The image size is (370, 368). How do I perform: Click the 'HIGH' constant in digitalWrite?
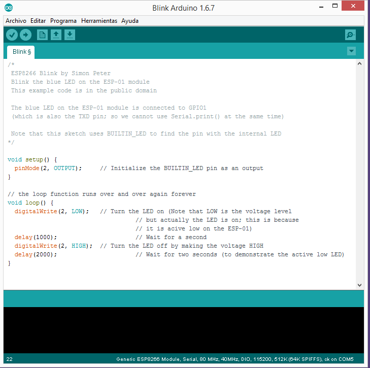[79, 246]
